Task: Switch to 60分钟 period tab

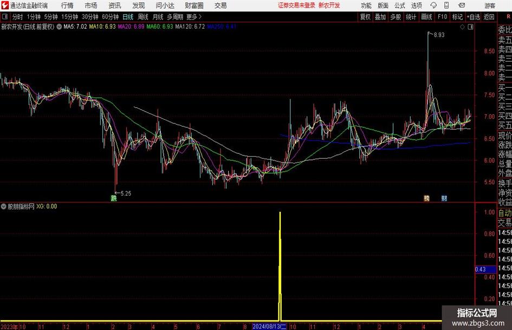Action: (110, 17)
